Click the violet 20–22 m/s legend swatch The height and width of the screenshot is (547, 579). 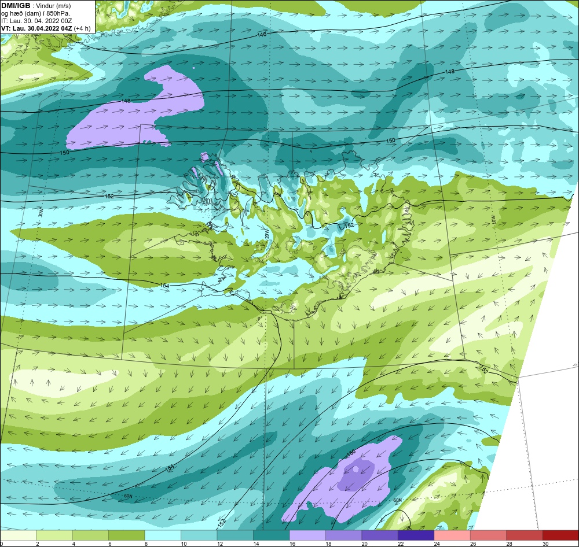tap(380, 535)
